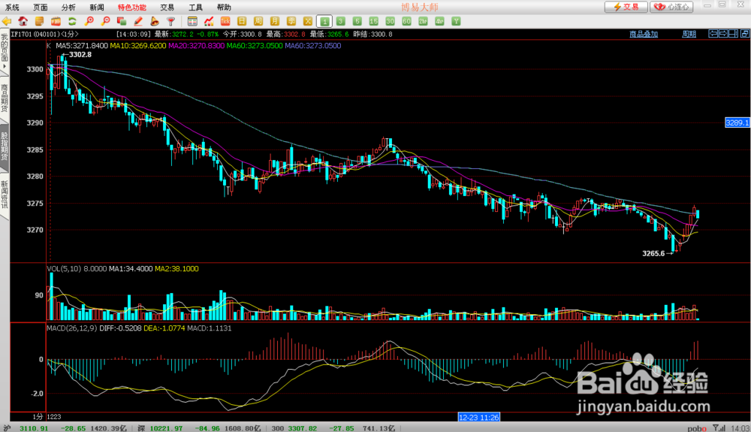Show Tick chart view

pos(225,22)
